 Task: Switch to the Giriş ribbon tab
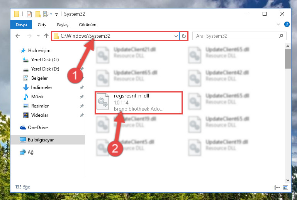click(x=42, y=25)
